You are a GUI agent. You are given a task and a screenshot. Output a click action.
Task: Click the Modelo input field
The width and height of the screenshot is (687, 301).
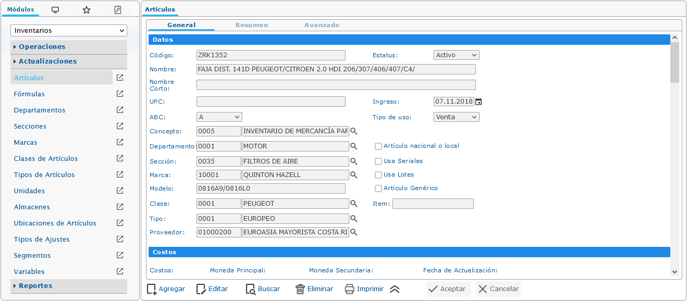(271, 189)
